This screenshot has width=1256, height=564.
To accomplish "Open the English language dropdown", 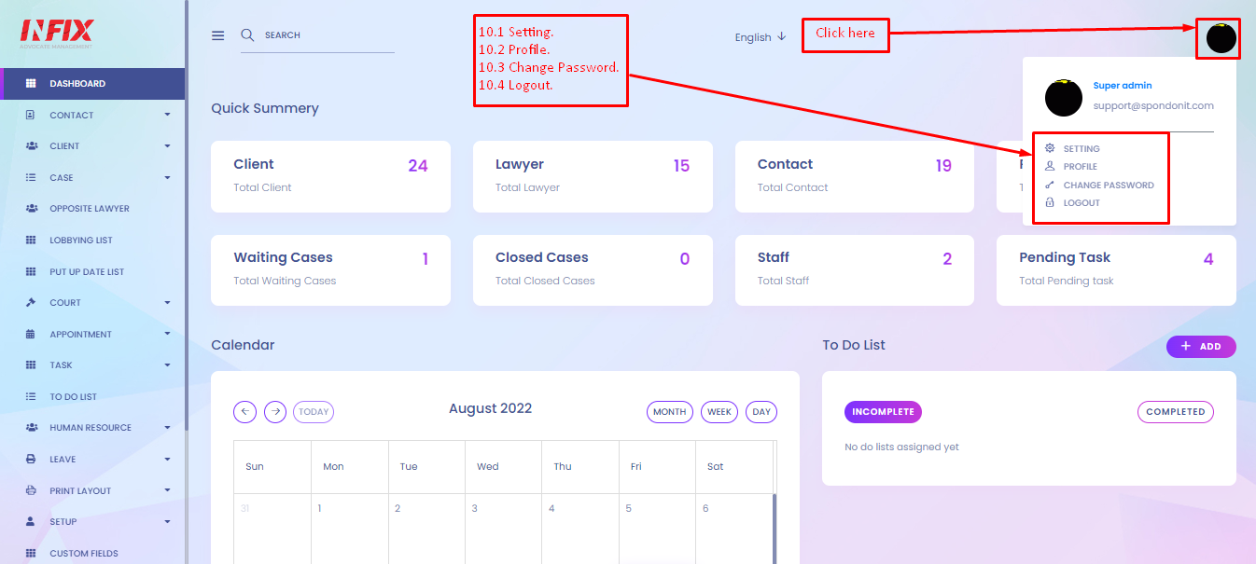I will (760, 37).
